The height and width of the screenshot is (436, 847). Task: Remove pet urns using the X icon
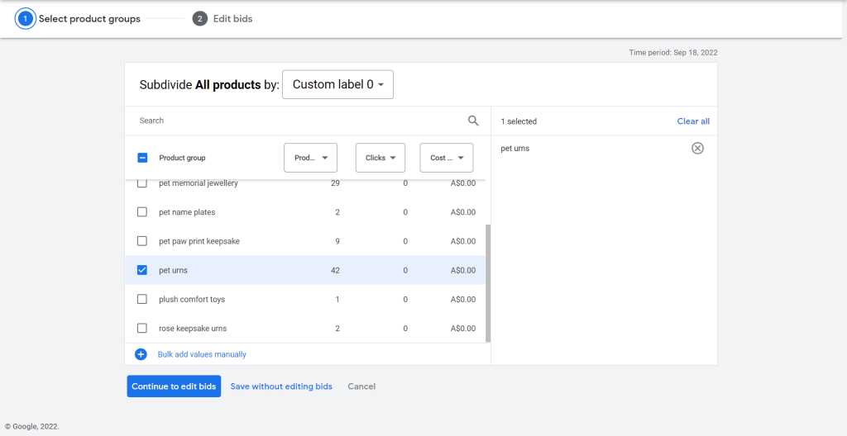click(697, 149)
